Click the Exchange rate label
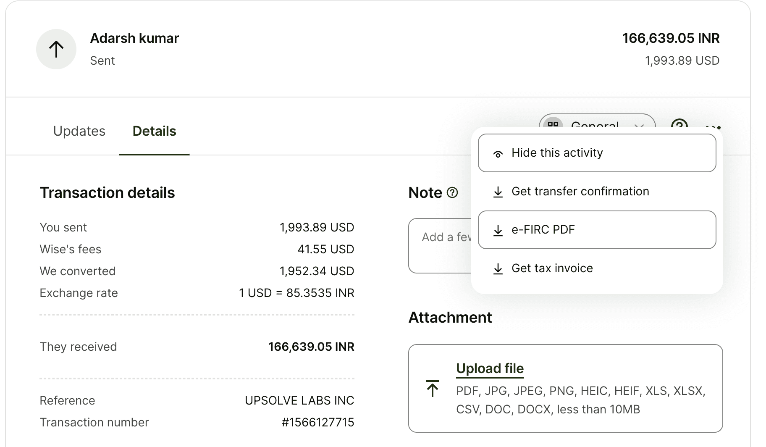 79,293
